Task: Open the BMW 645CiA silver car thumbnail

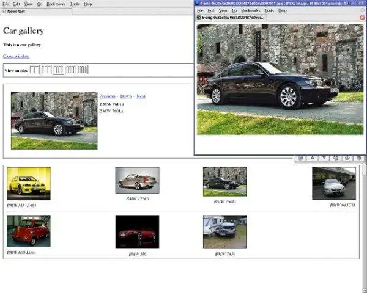Action: (x=334, y=183)
